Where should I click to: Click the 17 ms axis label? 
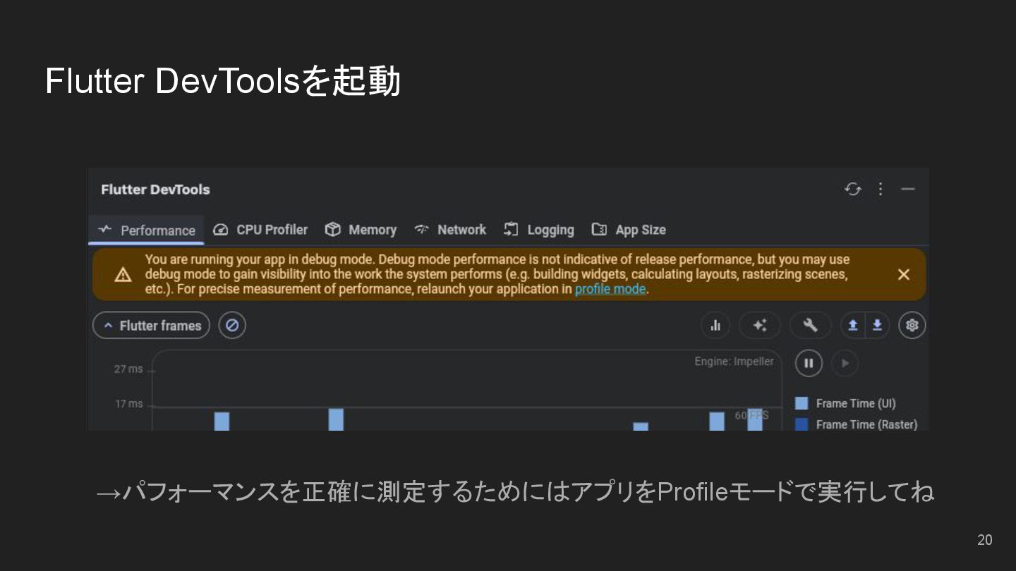tap(128, 404)
